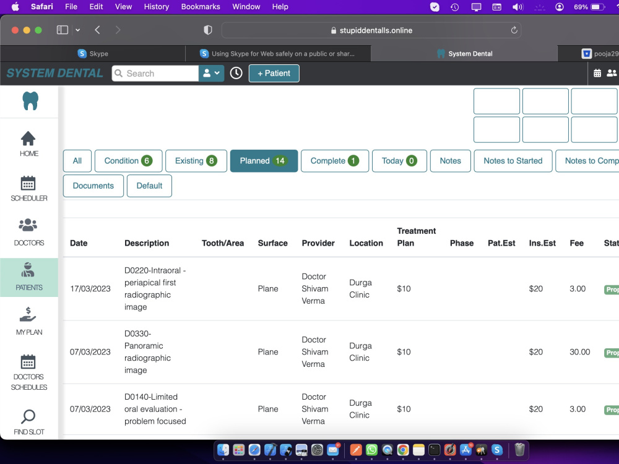Go to HOME in the sidebar
This screenshot has width=619, height=464.
[x=29, y=144]
